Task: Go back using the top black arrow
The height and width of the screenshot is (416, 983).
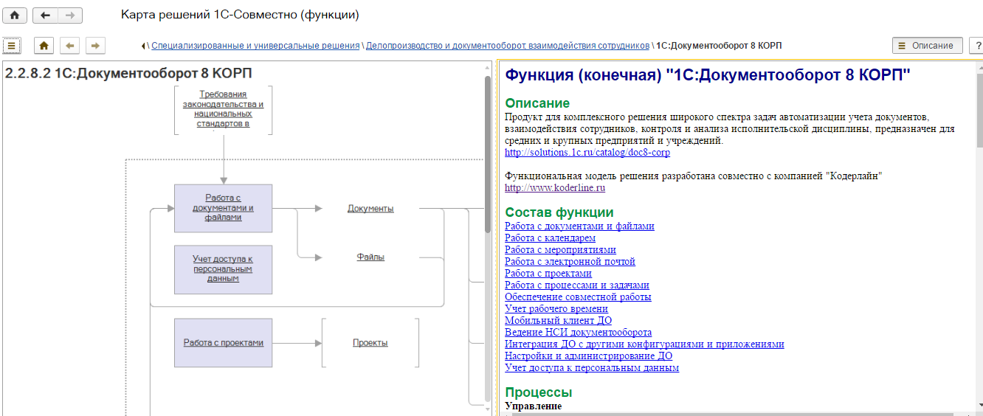Action: coord(45,15)
